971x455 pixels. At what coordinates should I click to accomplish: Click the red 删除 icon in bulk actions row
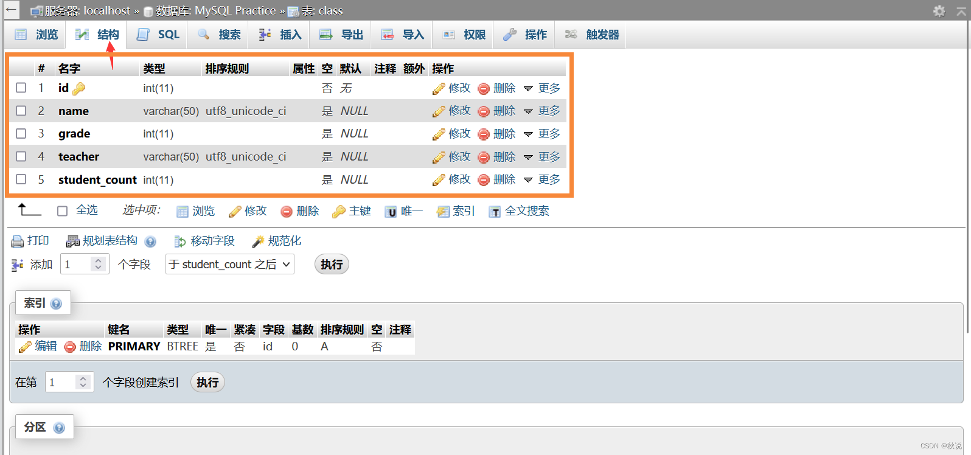(x=287, y=212)
